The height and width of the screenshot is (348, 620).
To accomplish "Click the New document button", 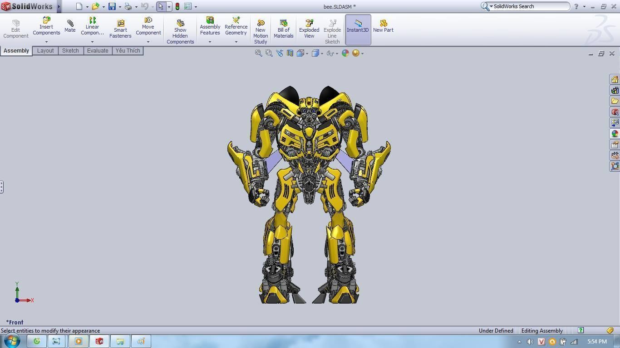I will 79,6.
